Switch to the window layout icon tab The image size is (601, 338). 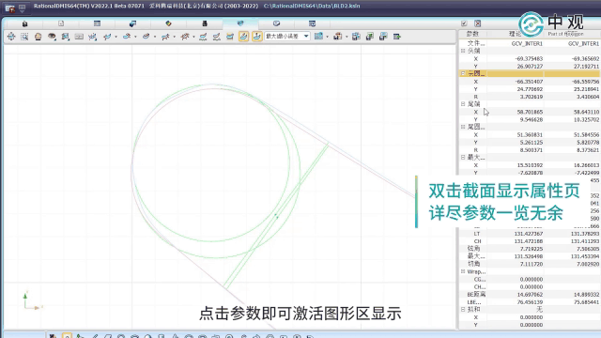[313, 23]
